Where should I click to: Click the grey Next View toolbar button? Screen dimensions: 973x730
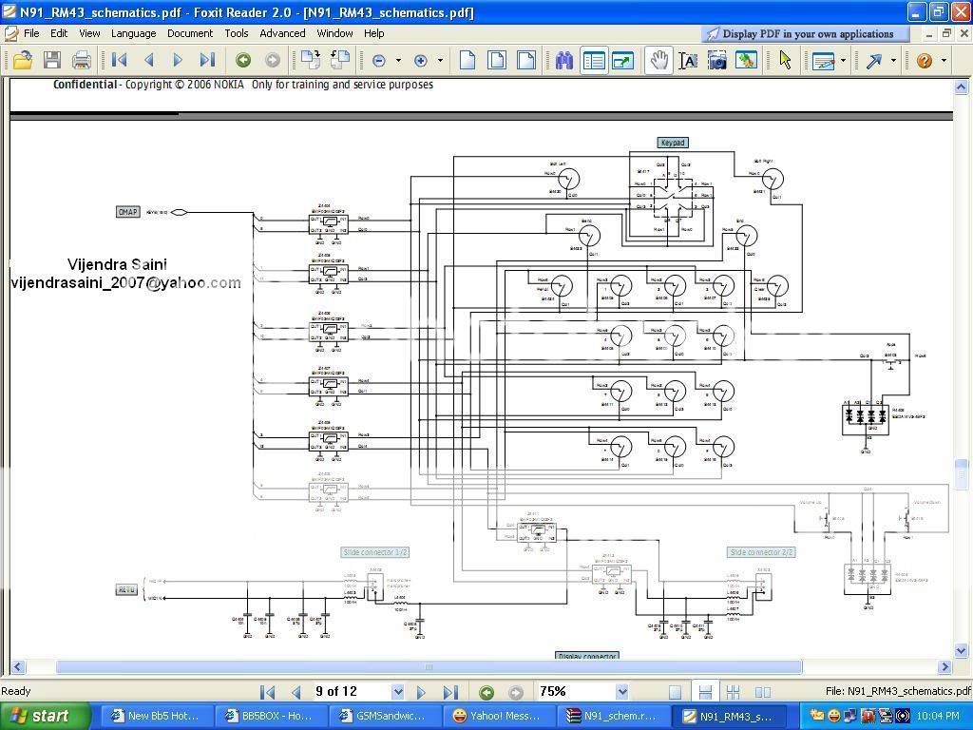273,60
